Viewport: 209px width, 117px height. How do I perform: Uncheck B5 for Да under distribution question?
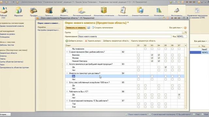pyautogui.click(x=166, y=67)
